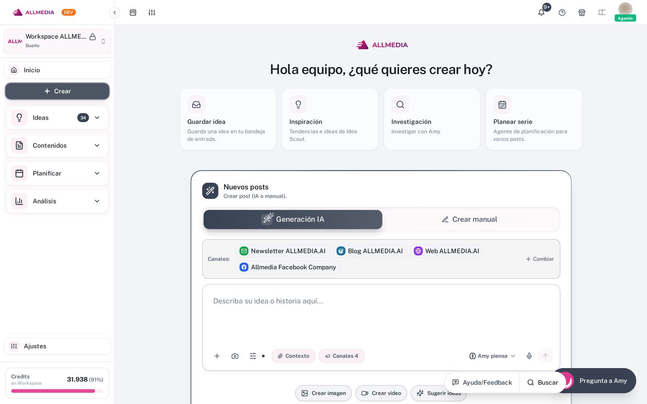Image resolution: width=647 pixels, height=404 pixels.
Task: Click the Crear imagen button
Action: [323, 393]
